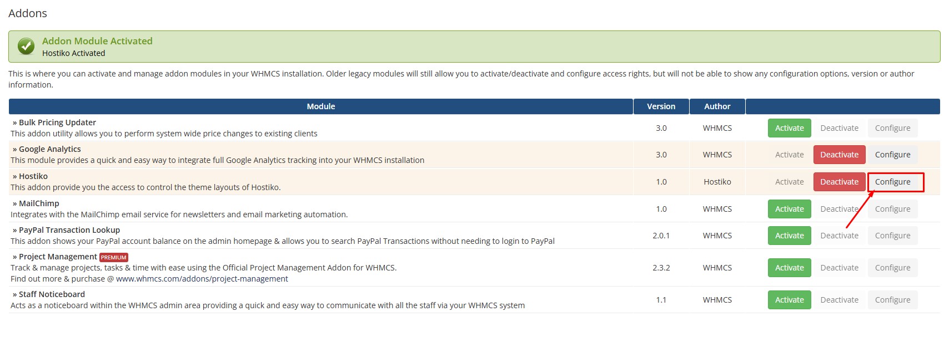Screen dimensions: 944x337
Task: Click the greyed Configure button for MailChimp
Action: 892,209
